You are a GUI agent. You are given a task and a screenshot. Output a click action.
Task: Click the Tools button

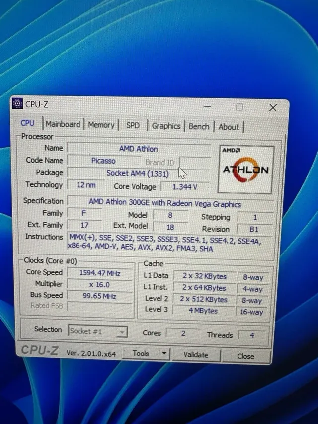click(141, 353)
